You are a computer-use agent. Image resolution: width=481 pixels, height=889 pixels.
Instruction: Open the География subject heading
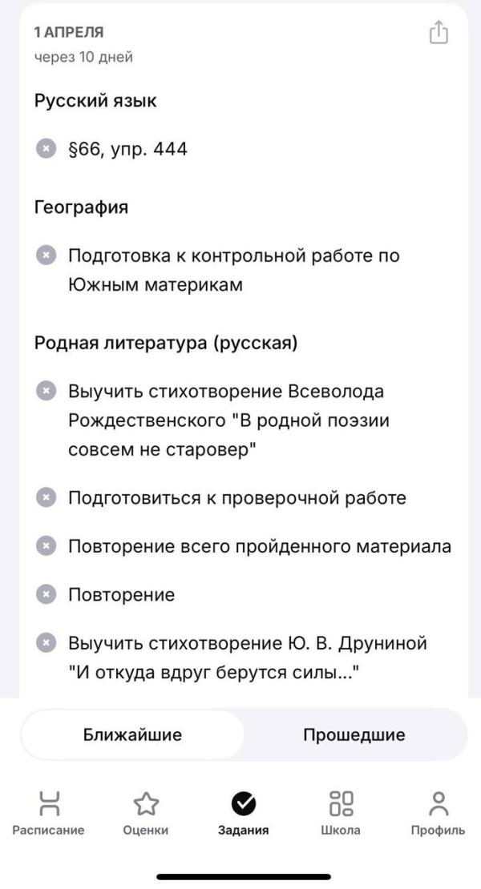click(x=81, y=207)
